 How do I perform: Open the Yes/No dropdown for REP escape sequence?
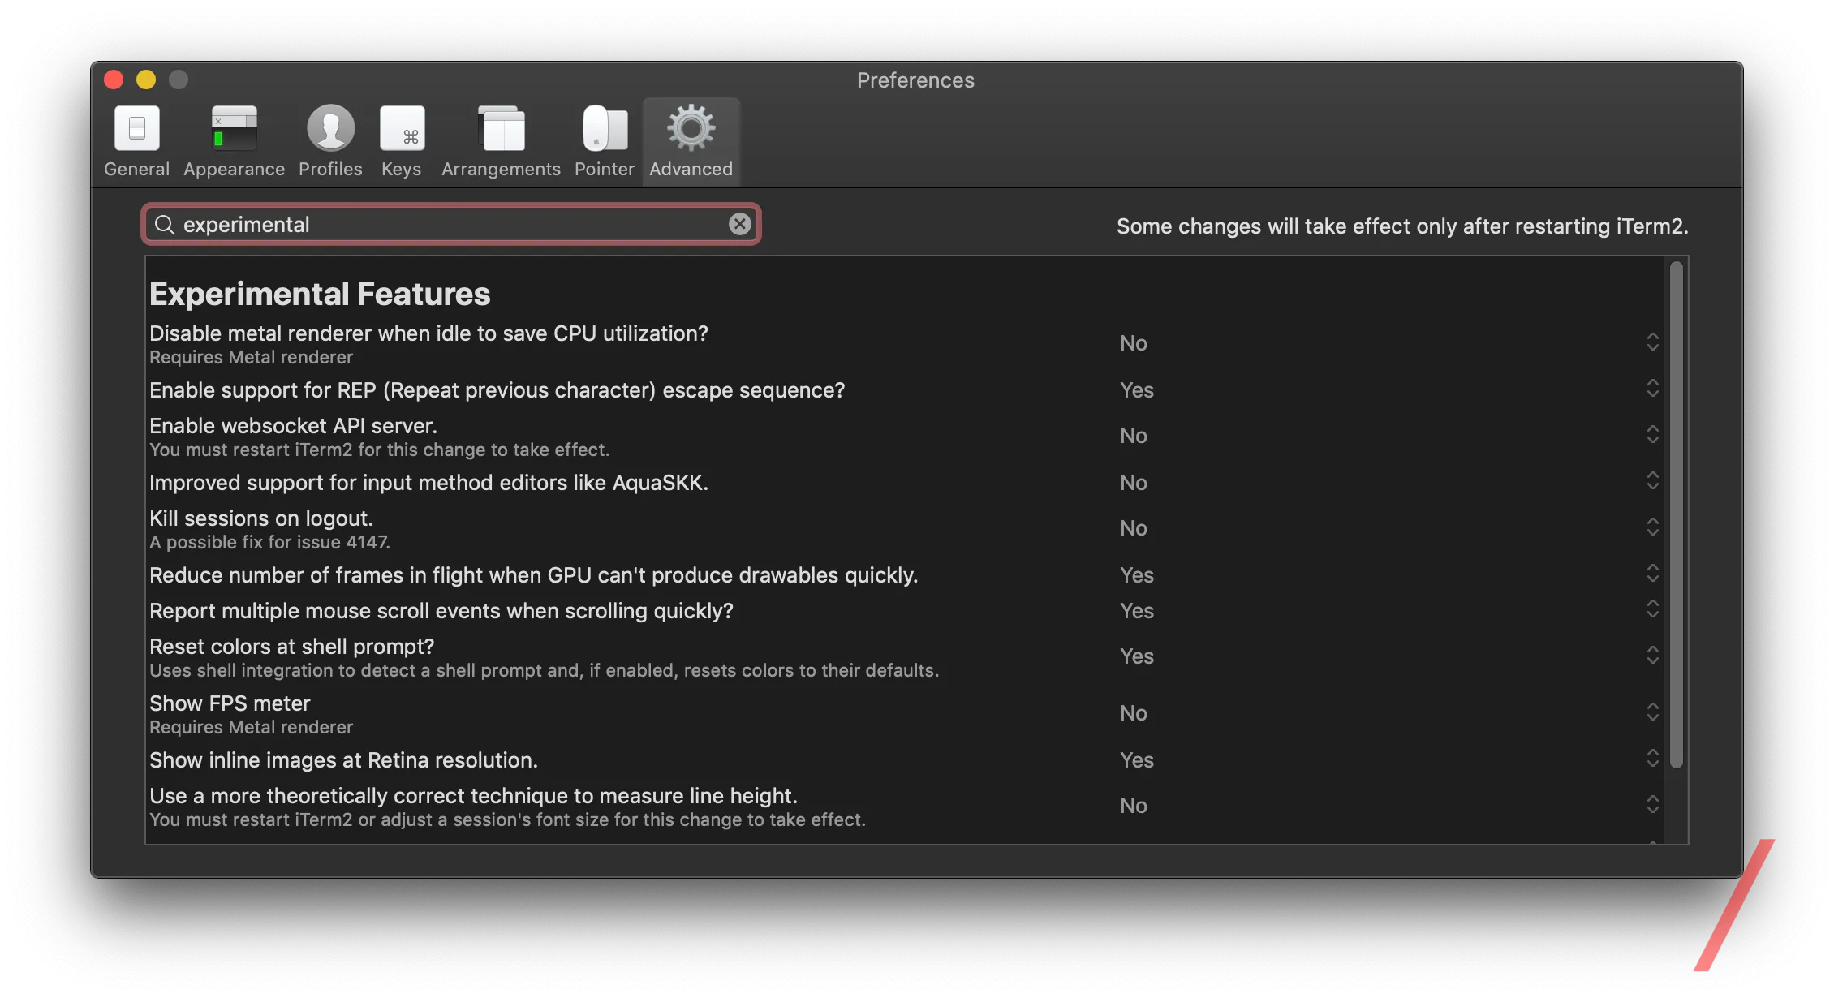[1653, 389]
